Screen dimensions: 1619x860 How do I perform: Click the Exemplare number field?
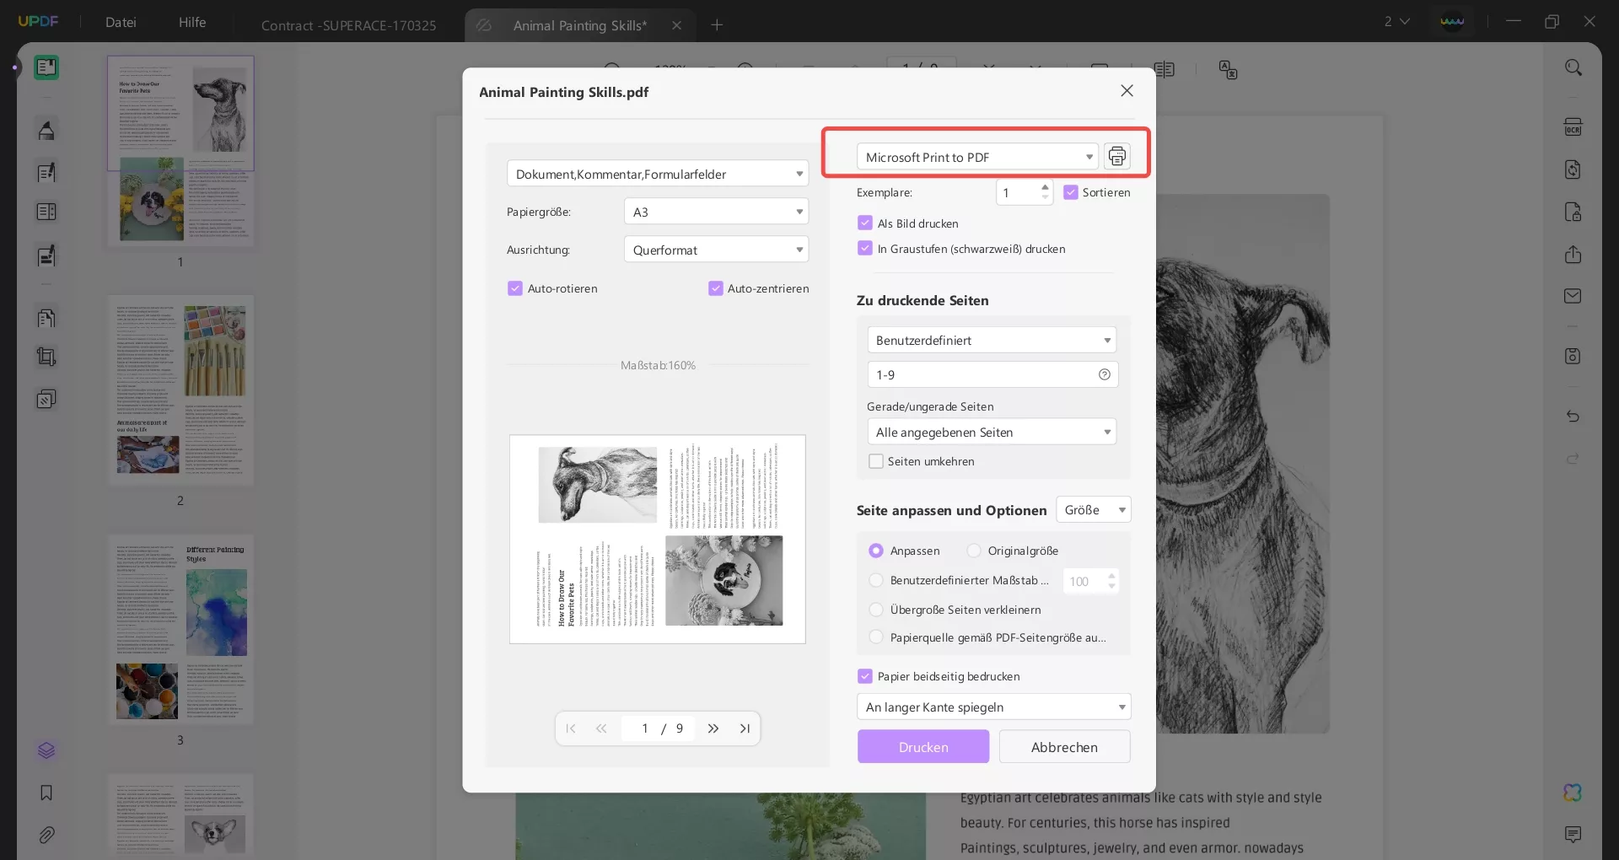pyautogui.click(x=1018, y=192)
